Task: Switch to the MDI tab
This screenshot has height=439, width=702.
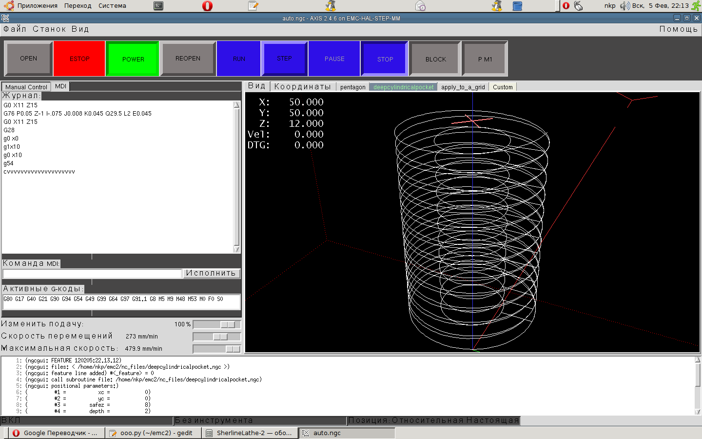Action: click(60, 86)
